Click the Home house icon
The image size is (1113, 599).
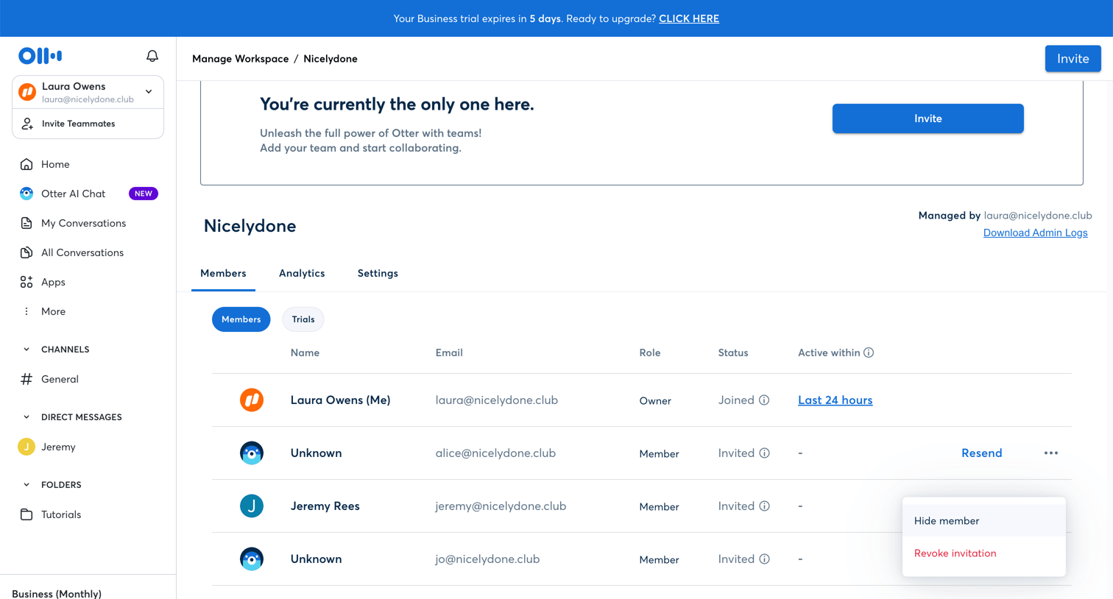pos(26,164)
